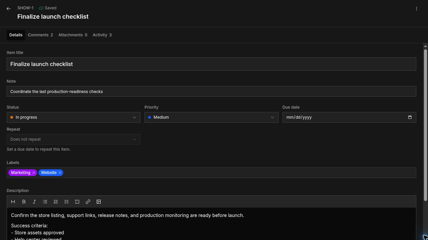Toggle bold formatting in description
This screenshot has height=240, width=428.
tap(24, 202)
